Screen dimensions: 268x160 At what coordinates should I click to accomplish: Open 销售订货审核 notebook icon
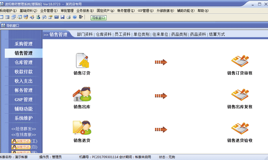[x=240, y=61]
